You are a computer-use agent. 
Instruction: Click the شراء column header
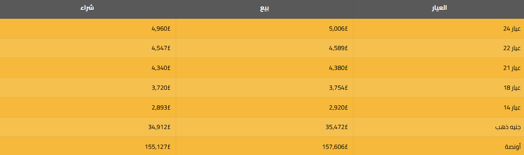click(x=87, y=8)
